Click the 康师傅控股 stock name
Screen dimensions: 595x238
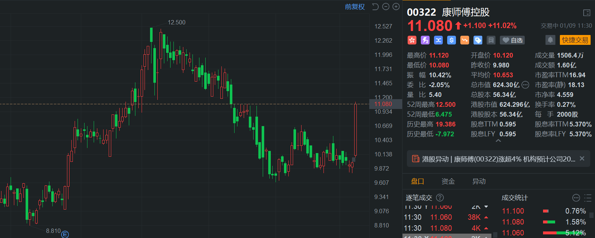point(466,12)
